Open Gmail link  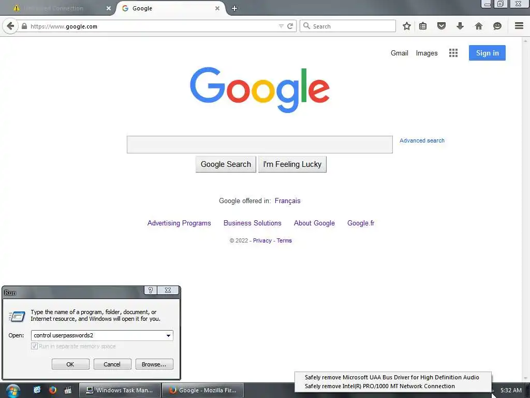click(400, 53)
